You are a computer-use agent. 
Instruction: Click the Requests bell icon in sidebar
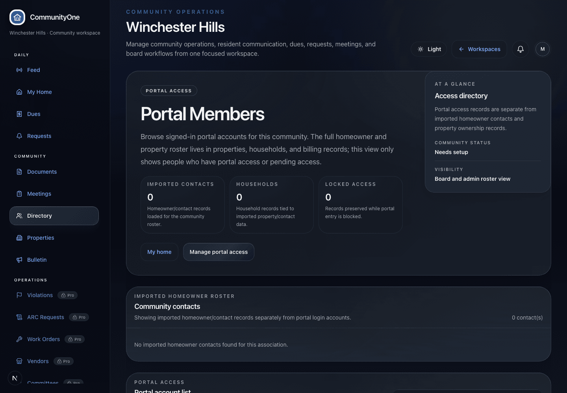click(x=19, y=136)
